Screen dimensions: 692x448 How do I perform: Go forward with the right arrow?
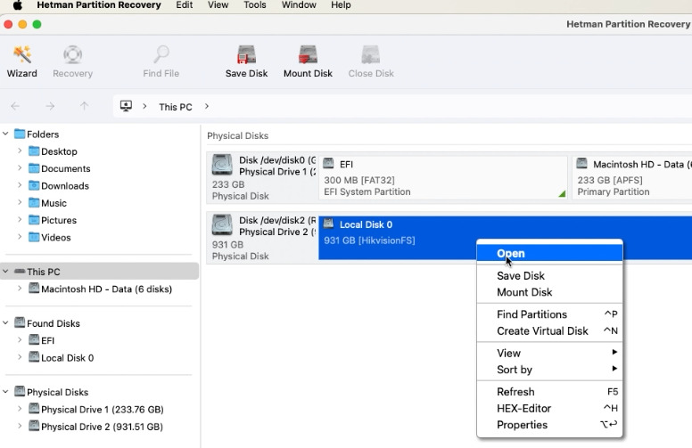pyautogui.click(x=50, y=106)
